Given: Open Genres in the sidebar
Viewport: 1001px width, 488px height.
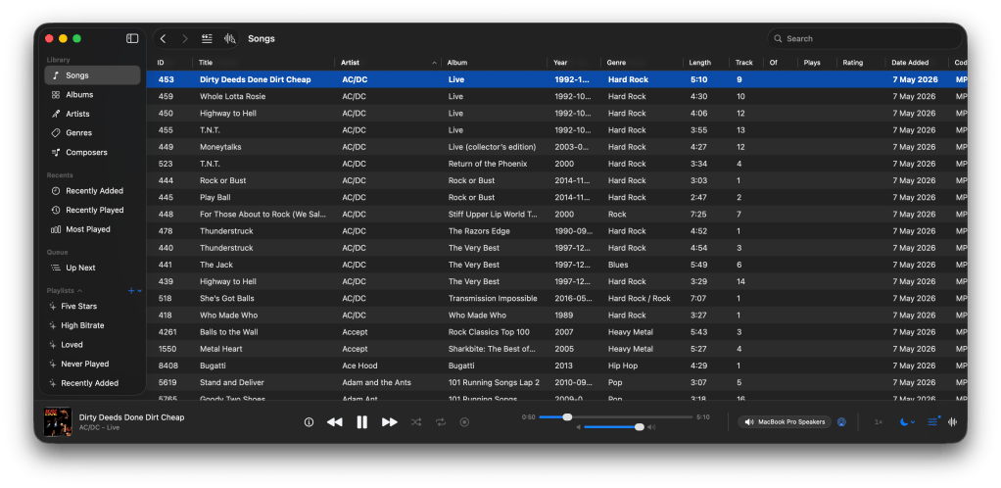Looking at the screenshot, I should pos(93,133).
